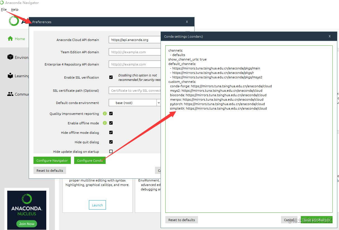Click the SSL certificate path field
Viewport: 339px width, 230px height.
[135, 91]
